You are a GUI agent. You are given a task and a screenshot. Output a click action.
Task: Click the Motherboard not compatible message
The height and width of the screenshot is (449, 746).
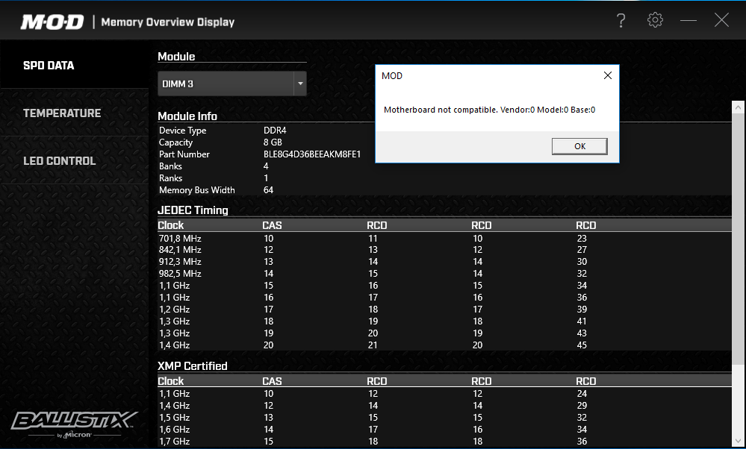[x=489, y=110]
